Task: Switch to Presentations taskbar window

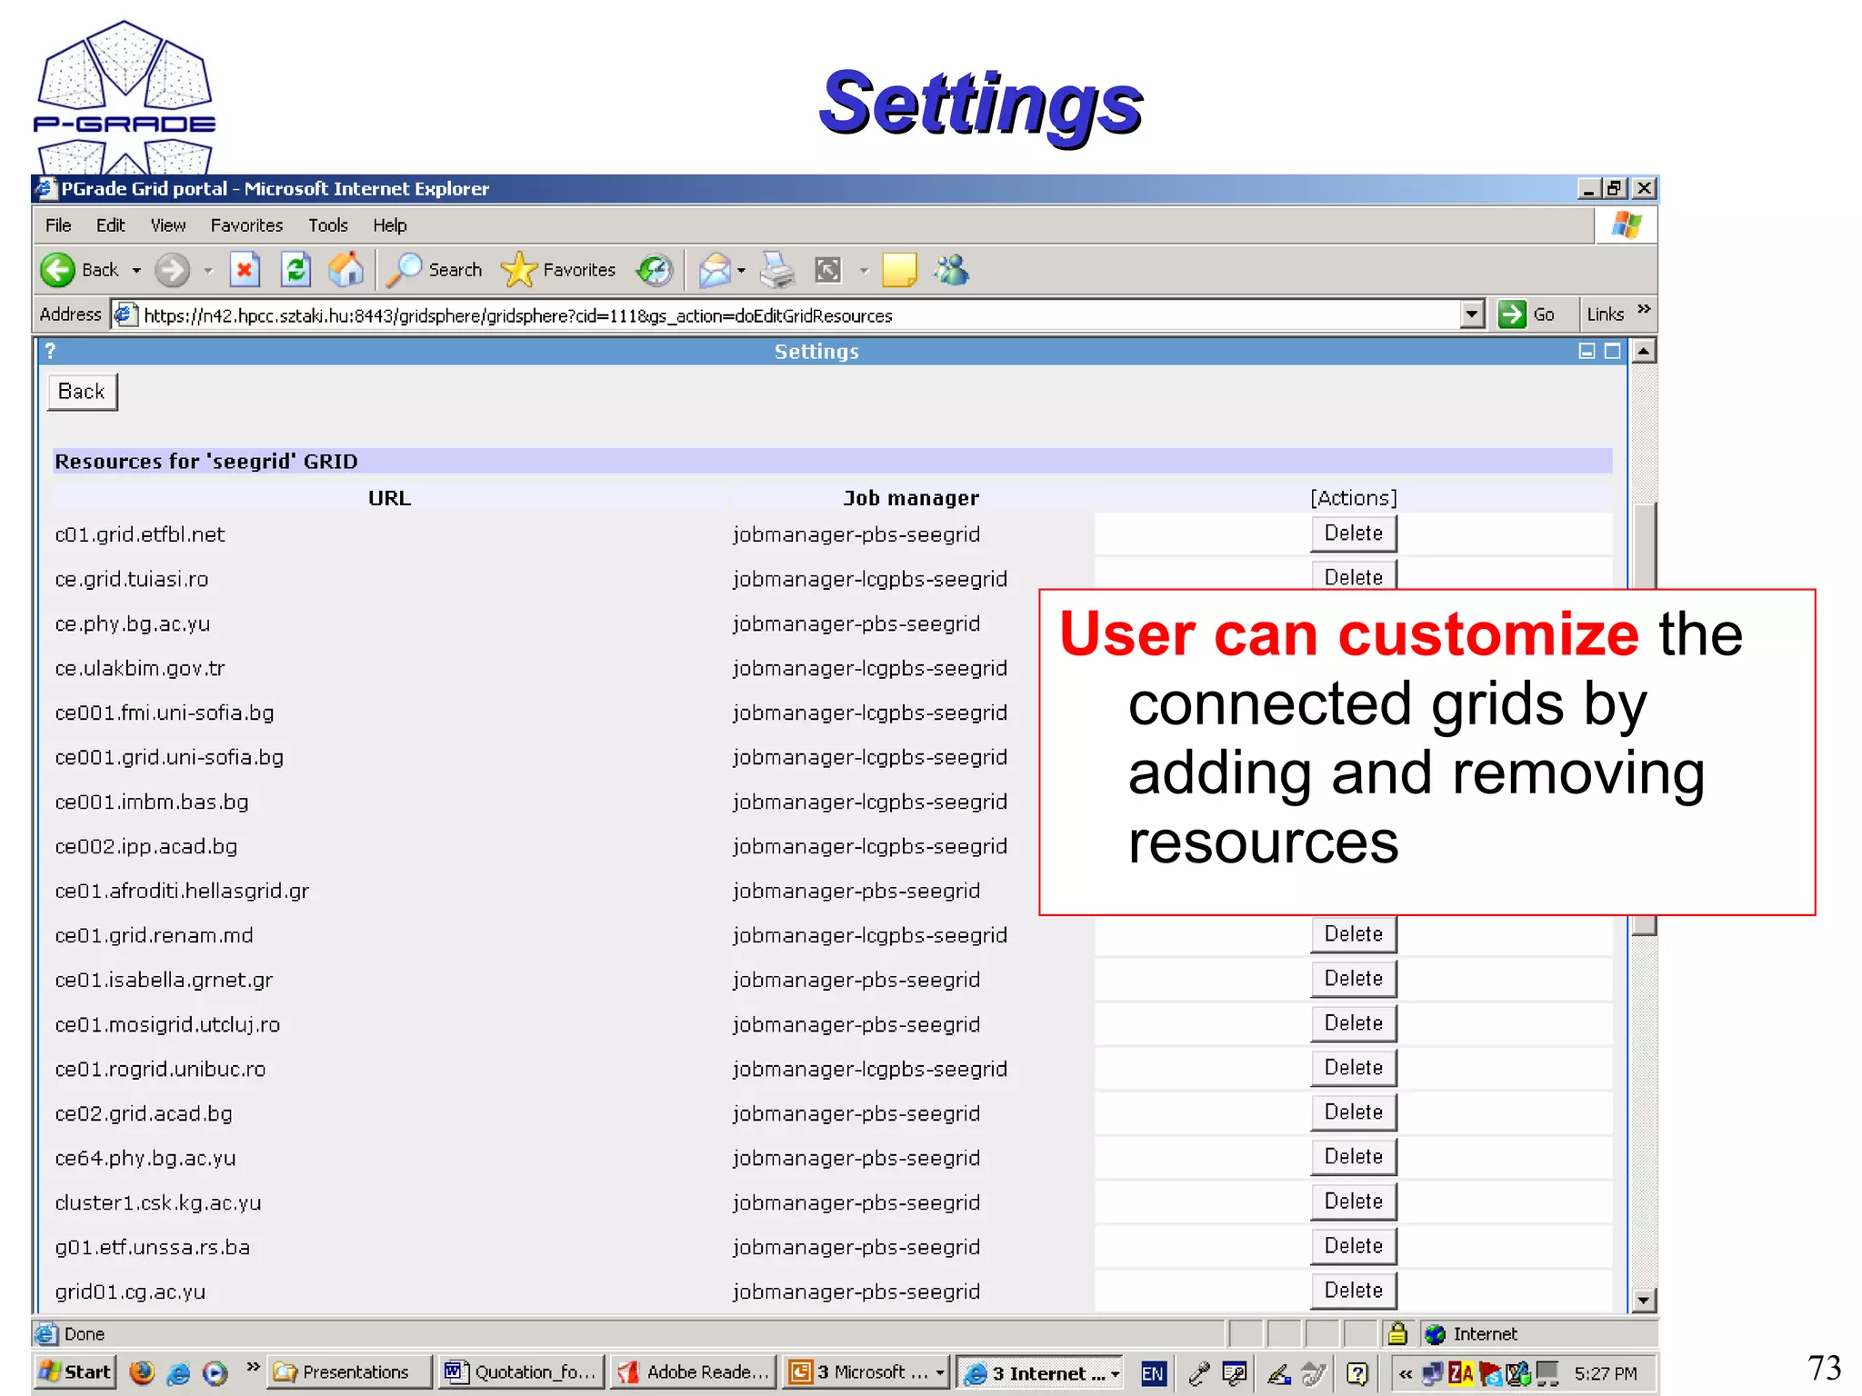Action: [x=349, y=1372]
